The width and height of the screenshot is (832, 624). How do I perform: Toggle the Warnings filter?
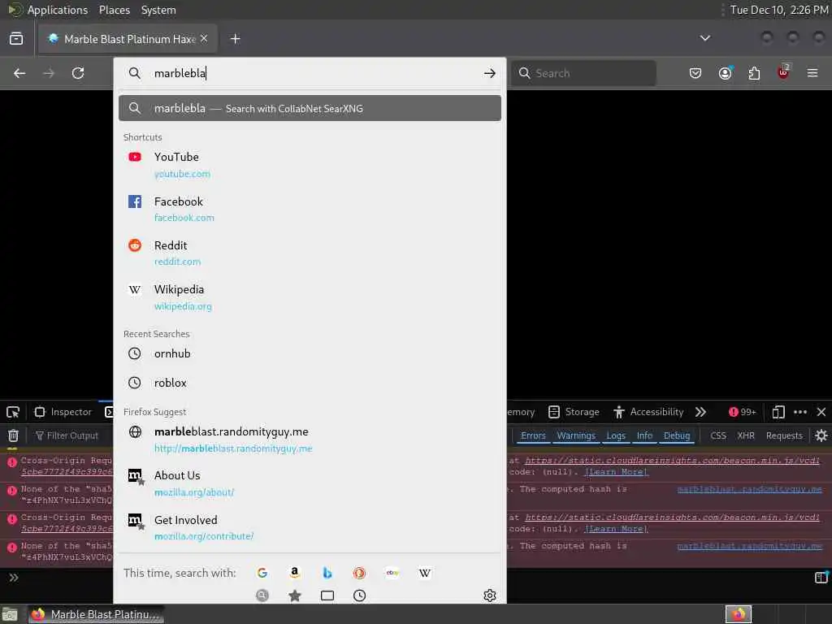click(576, 435)
